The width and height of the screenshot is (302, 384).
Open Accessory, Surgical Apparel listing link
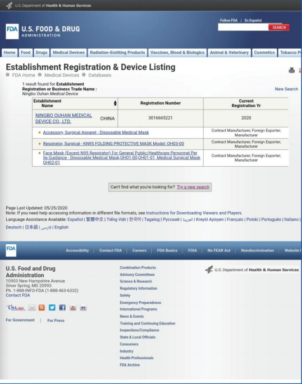click(96, 132)
